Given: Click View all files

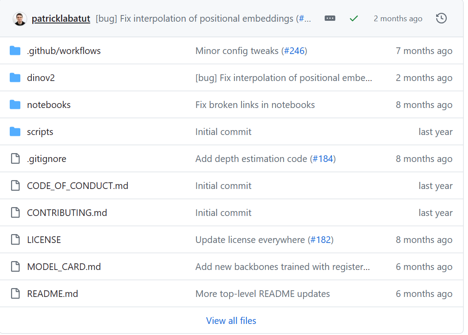Looking at the screenshot, I should pos(231,321).
